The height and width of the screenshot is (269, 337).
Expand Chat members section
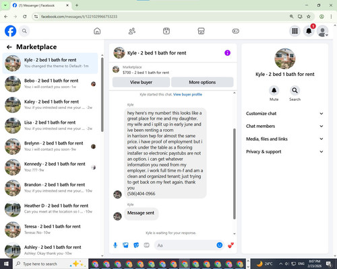pyautogui.click(x=284, y=126)
